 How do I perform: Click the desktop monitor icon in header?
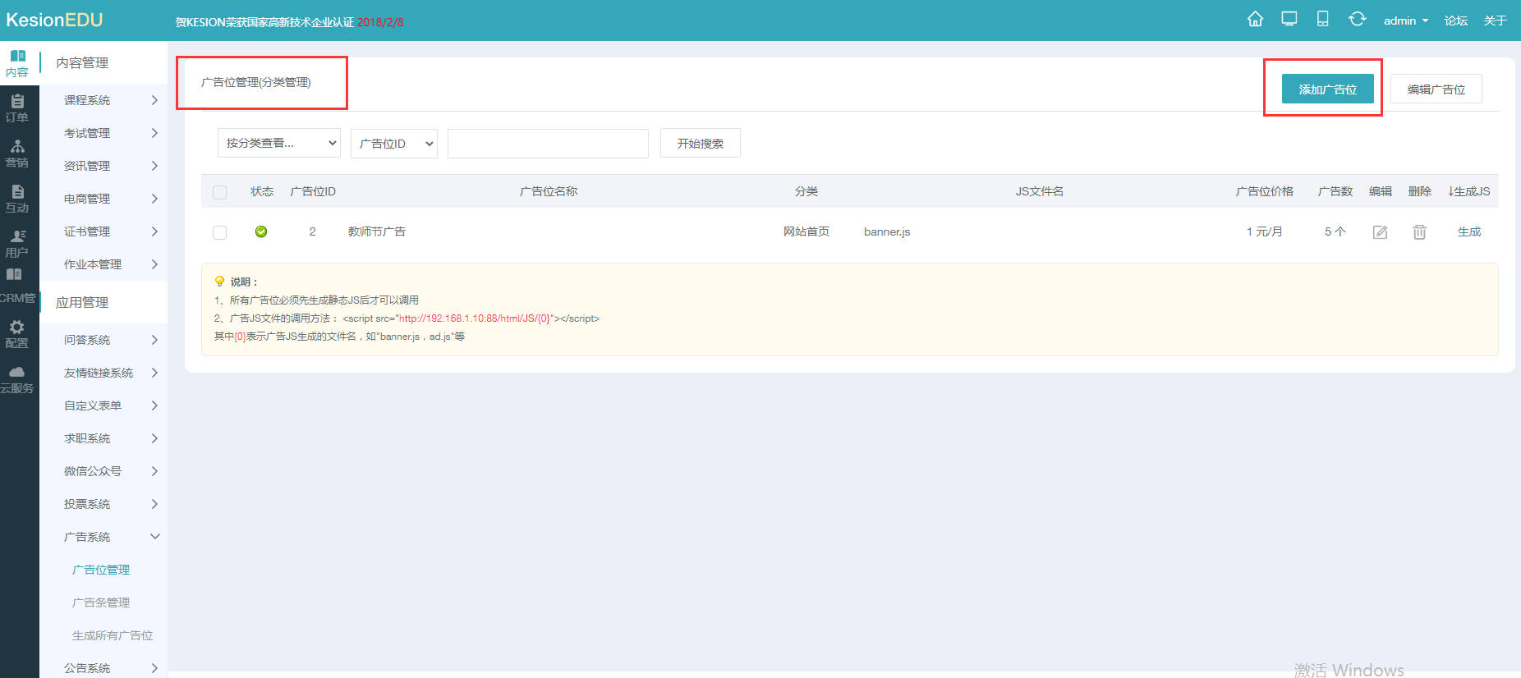pos(1289,19)
